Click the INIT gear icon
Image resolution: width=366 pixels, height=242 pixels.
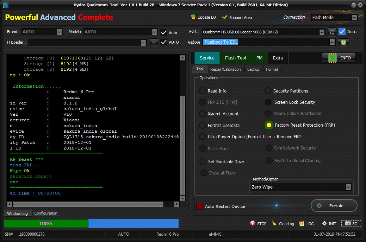[324, 223]
